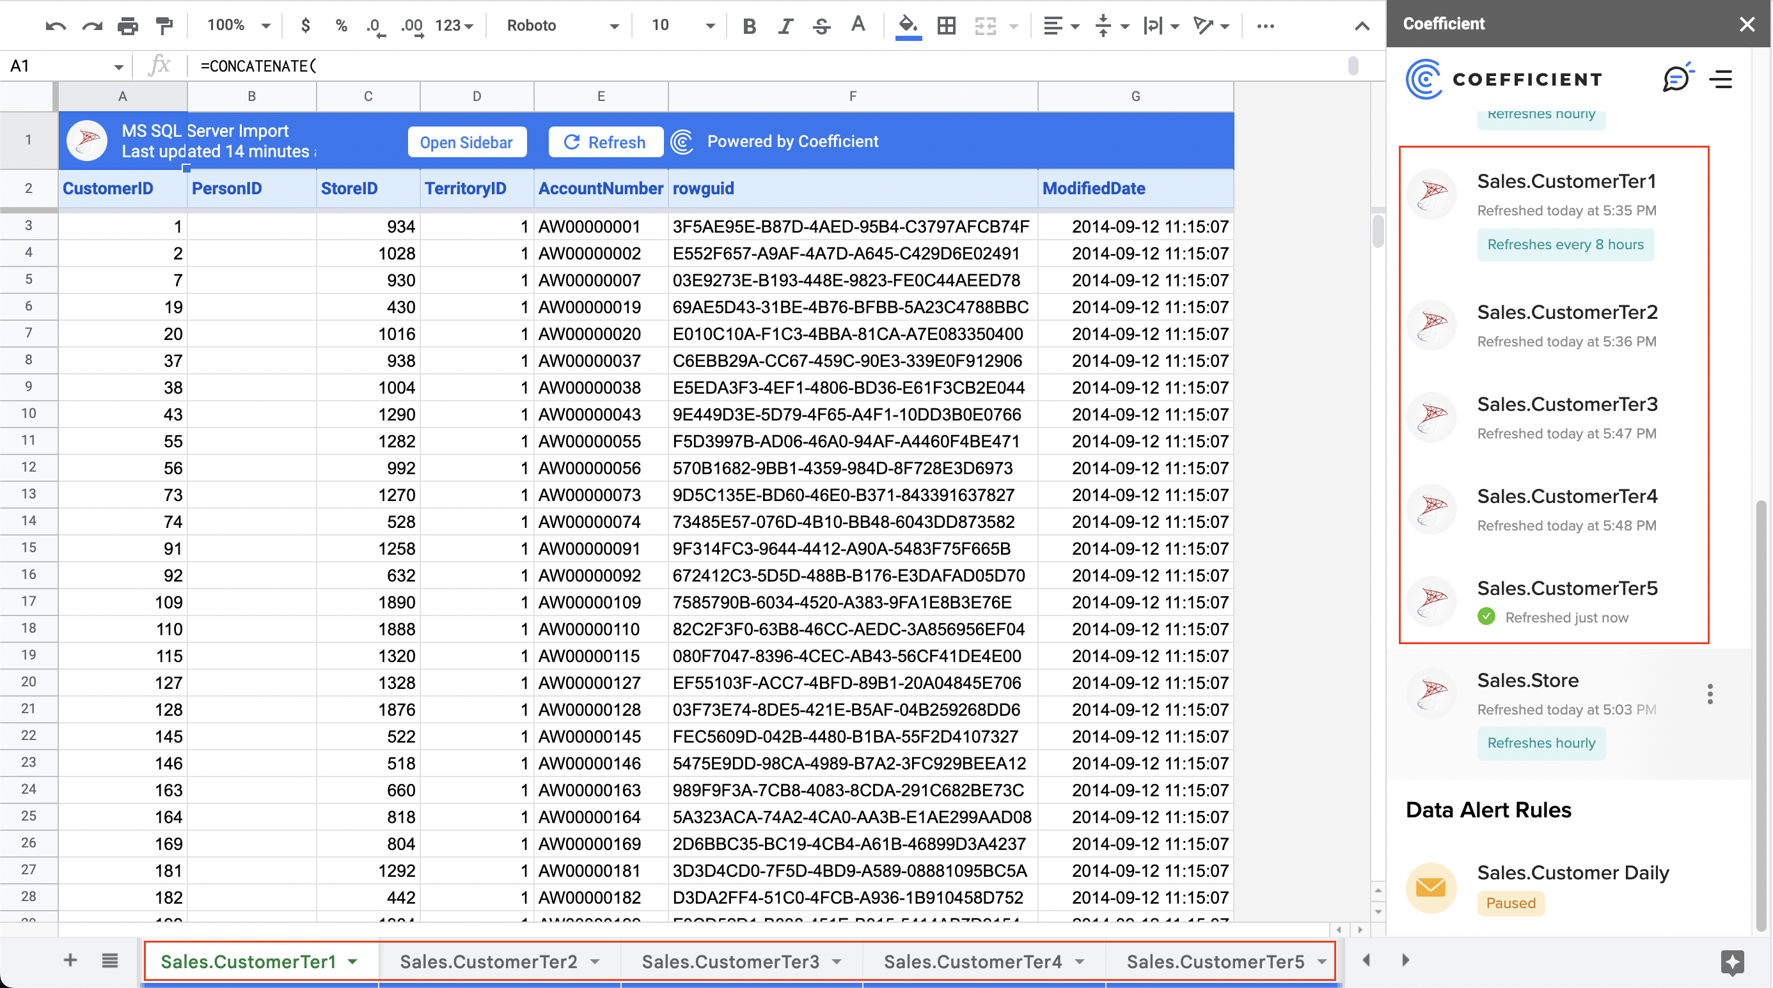
Task: Open Coefficient chat support icon
Action: (1677, 78)
